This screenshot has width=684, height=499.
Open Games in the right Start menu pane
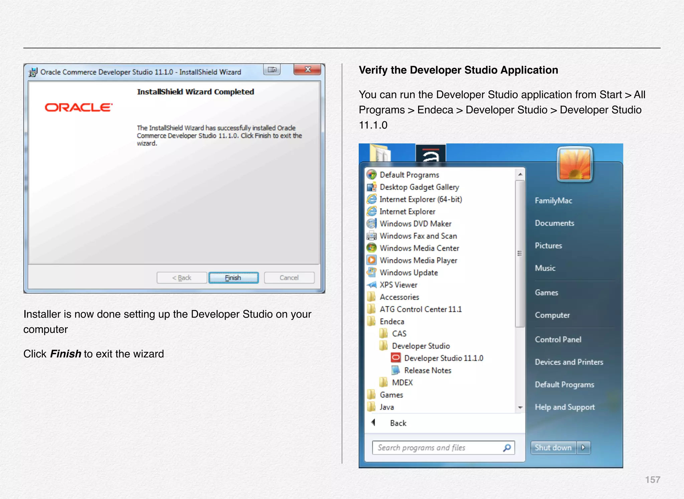pyautogui.click(x=546, y=293)
